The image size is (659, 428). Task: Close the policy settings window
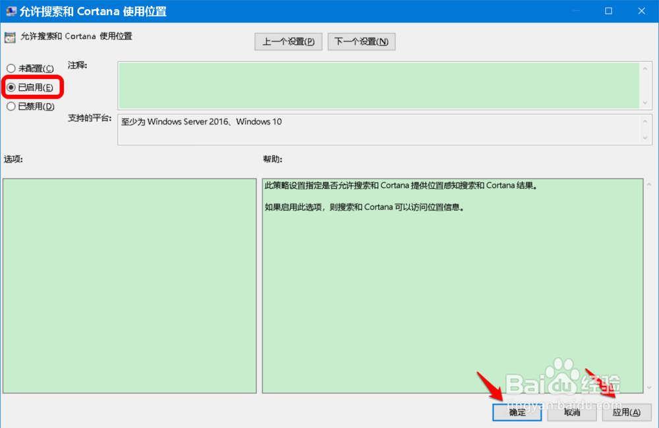(x=641, y=11)
